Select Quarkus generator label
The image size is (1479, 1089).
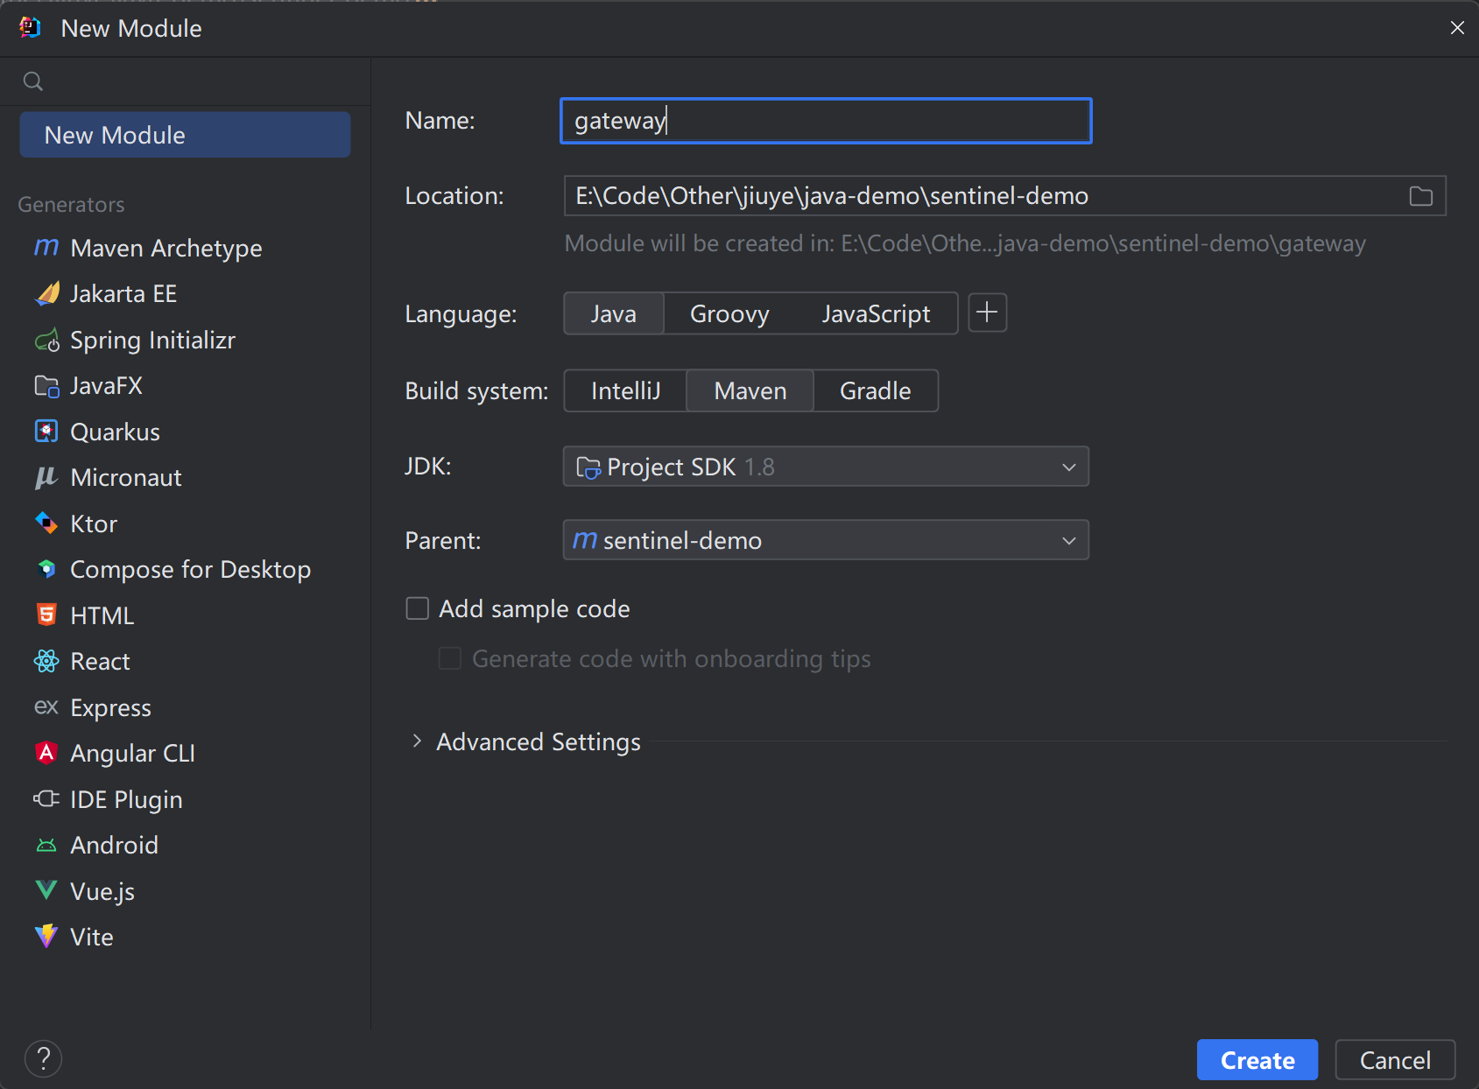click(x=115, y=432)
